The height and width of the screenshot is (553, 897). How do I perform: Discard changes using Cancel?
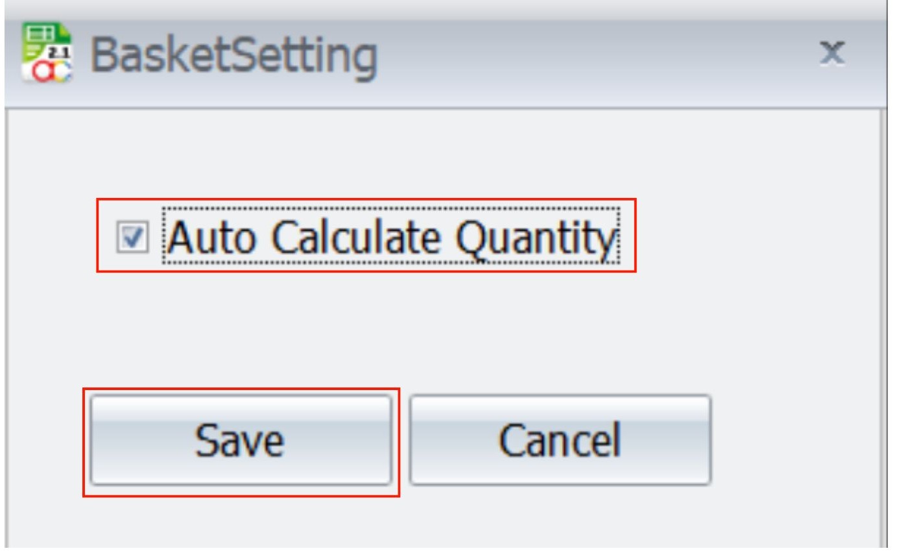pyautogui.click(x=560, y=440)
